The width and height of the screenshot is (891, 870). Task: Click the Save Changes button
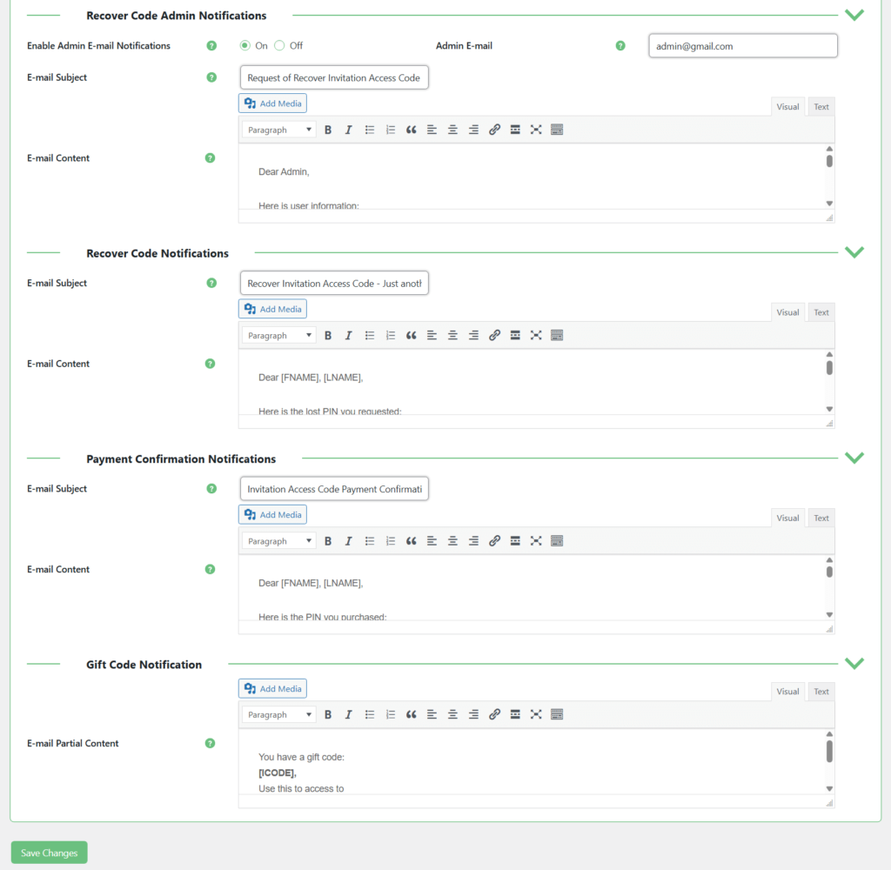(49, 852)
